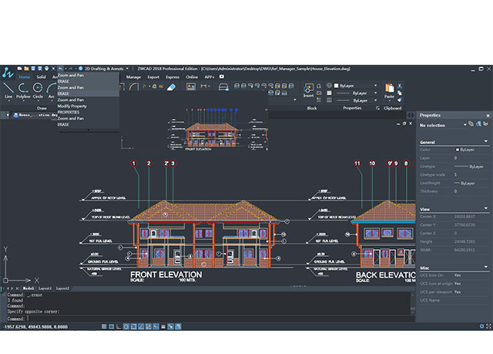Click the New file icon in title bar
This screenshot has height=354, width=493.
click(19, 69)
